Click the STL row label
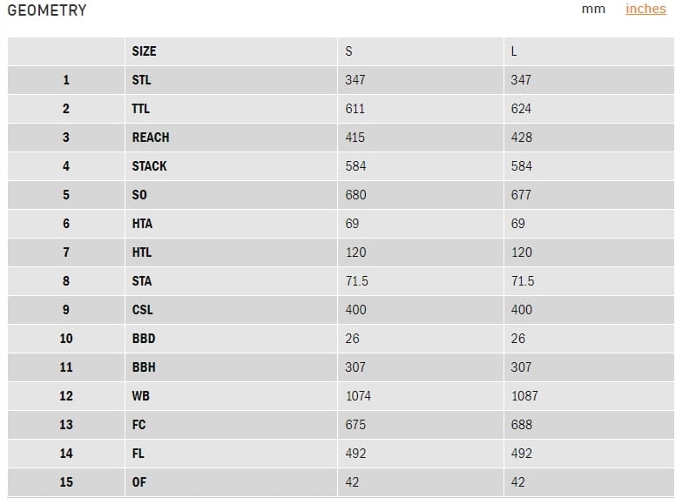Viewport: 676px width, 498px height. click(x=141, y=80)
